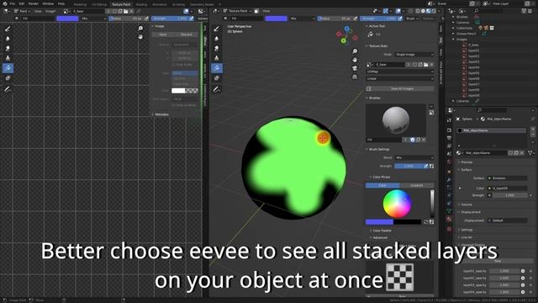Click the Save button in Image panel
The image size is (538, 303).
point(163,35)
